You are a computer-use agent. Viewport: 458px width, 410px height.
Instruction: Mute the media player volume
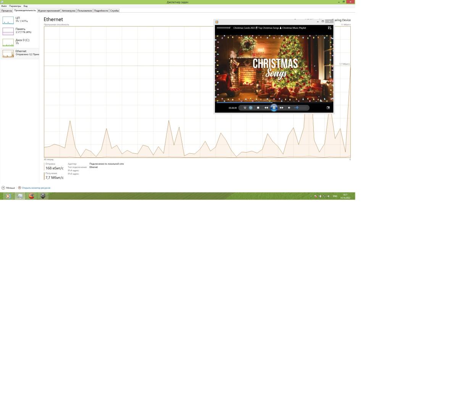tap(289, 108)
